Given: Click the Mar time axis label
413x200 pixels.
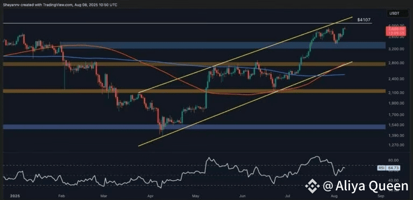Looking at the screenshot, I should pos(104,196).
